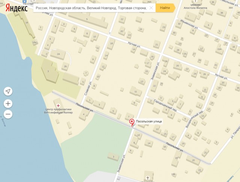Select building 2А on the map
The height and width of the screenshot is (182, 240).
tap(58, 54)
